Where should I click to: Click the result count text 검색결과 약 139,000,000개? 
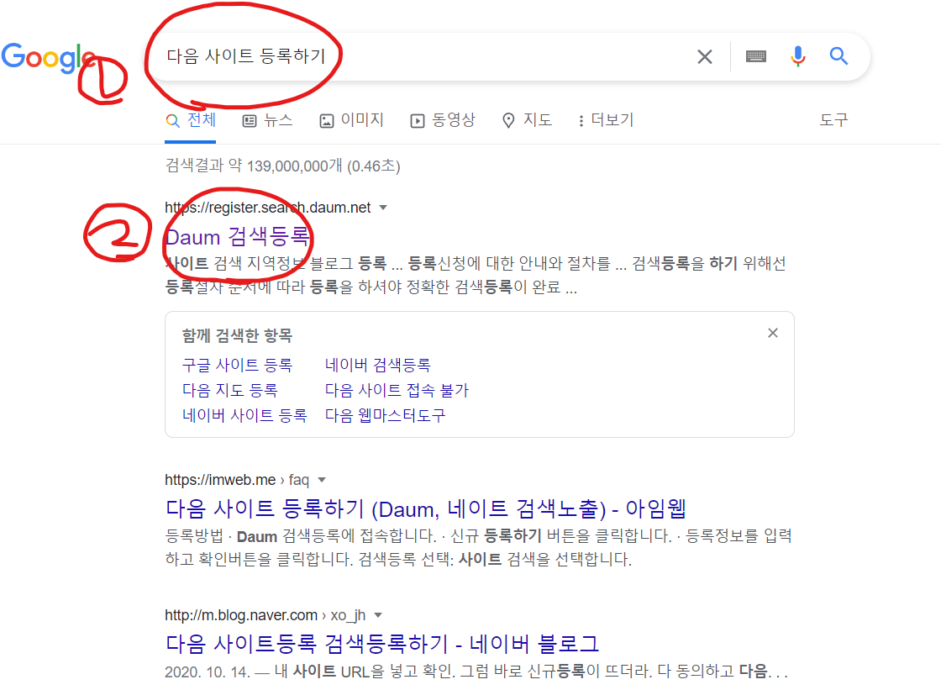point(253,166)
